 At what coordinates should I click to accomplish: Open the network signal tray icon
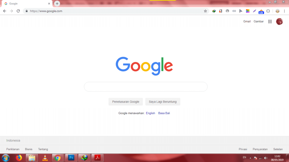pos(260,158)
